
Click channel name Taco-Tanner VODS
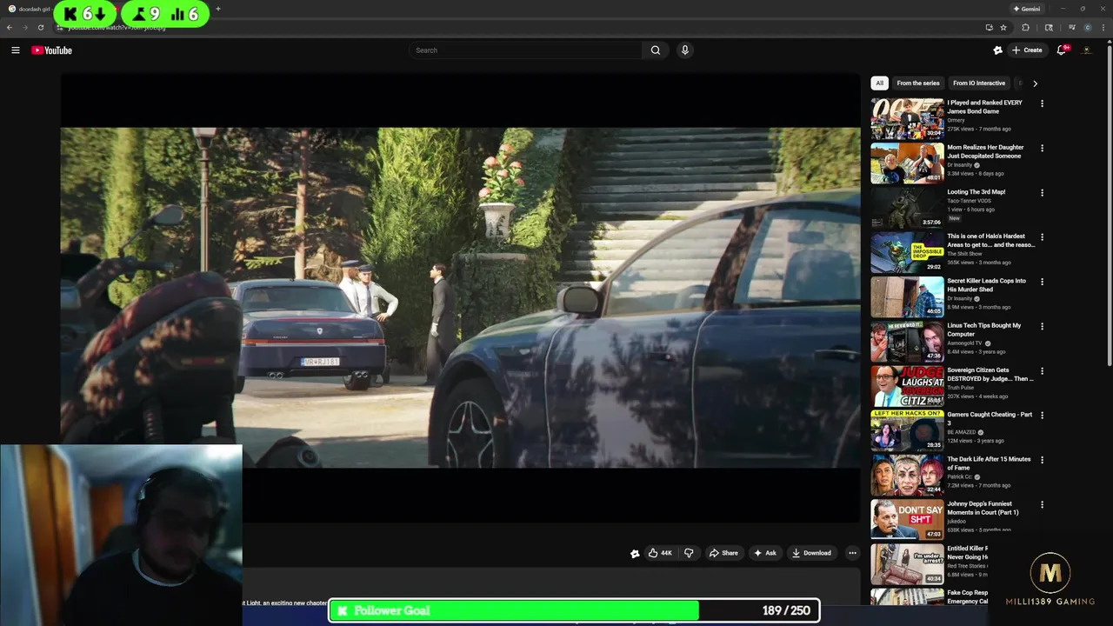(x=970, y=201)
